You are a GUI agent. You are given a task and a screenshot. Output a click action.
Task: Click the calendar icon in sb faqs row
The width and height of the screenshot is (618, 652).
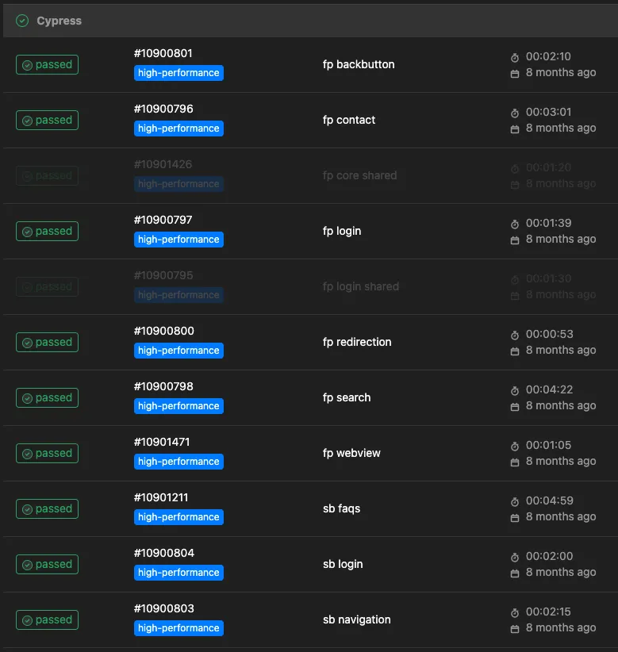(x=515, y=518)
